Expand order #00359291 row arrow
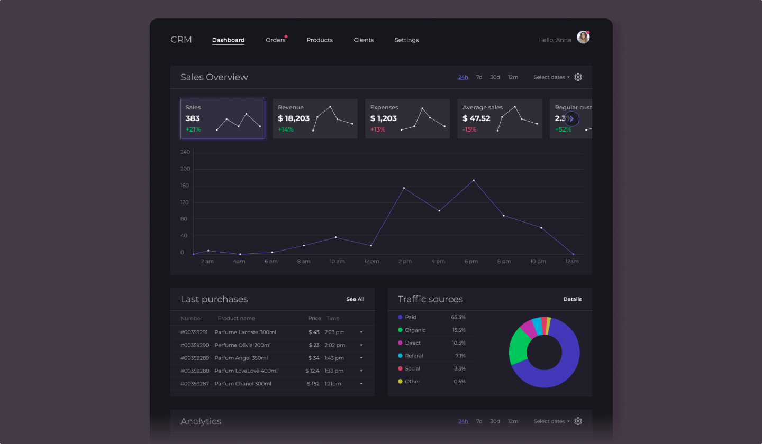 pos(361,332)
